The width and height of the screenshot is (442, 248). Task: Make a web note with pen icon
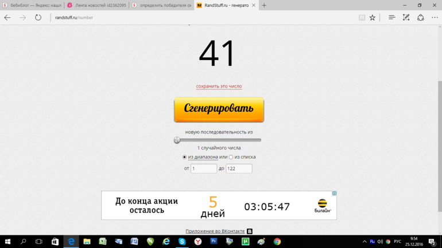tap(406, 18)
